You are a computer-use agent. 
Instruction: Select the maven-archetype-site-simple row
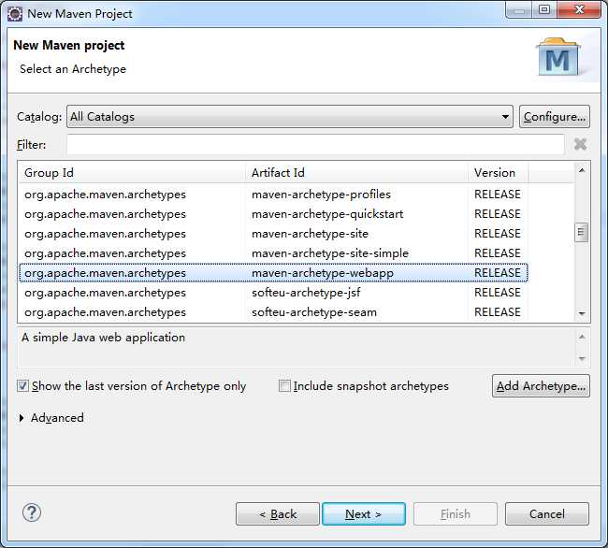coord(273,253)
